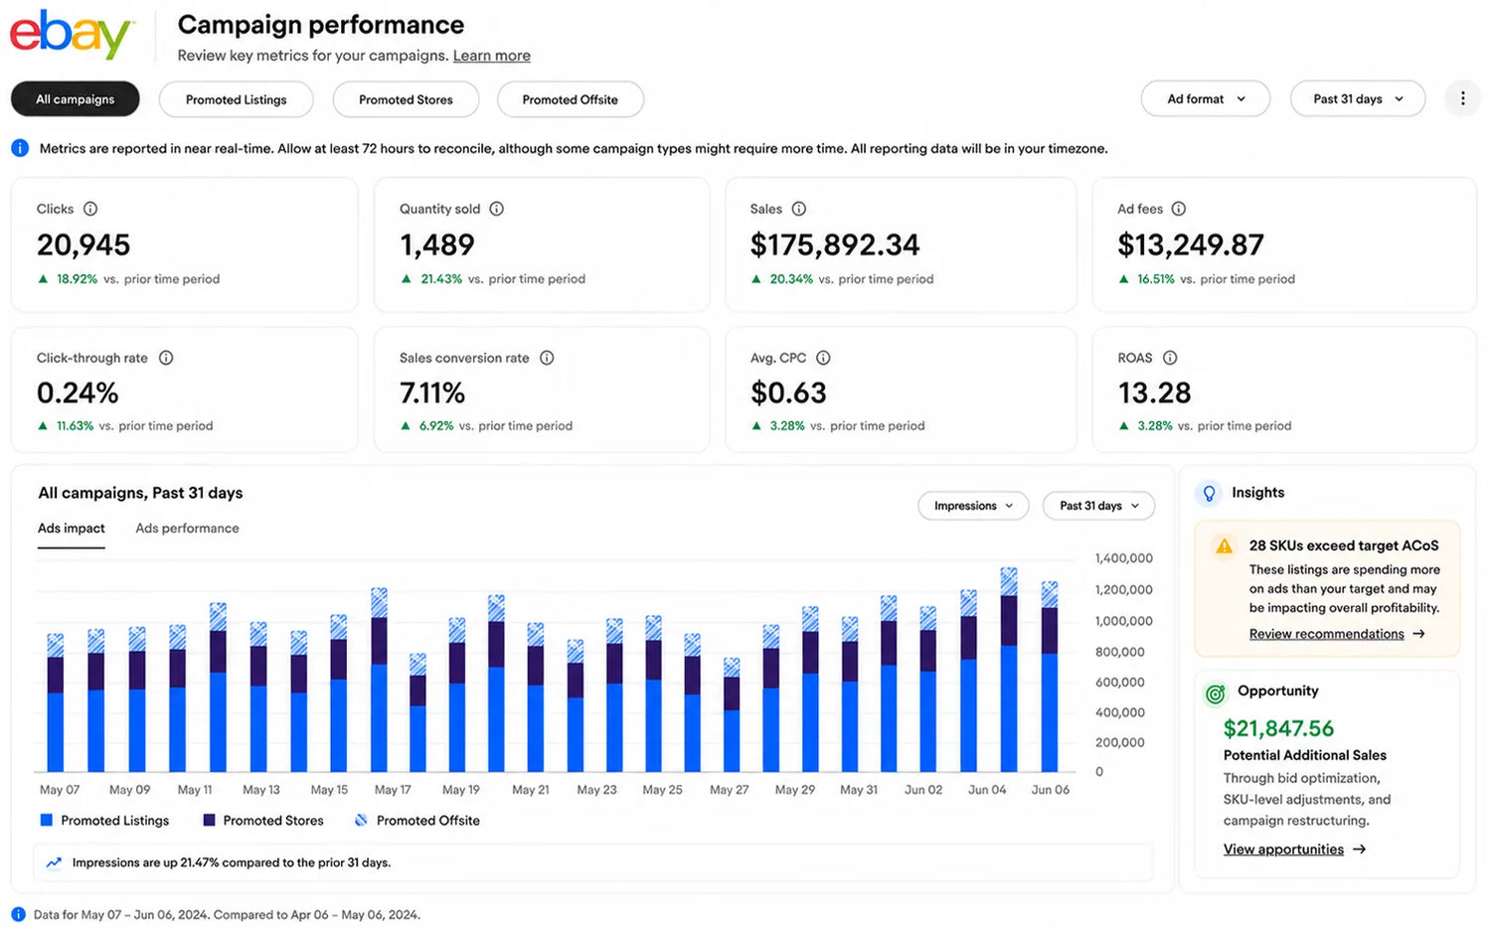Click the Click-through rate value 0.24%
The height and width of the screenshot is (932, 1491).
[x=78, y=393]
